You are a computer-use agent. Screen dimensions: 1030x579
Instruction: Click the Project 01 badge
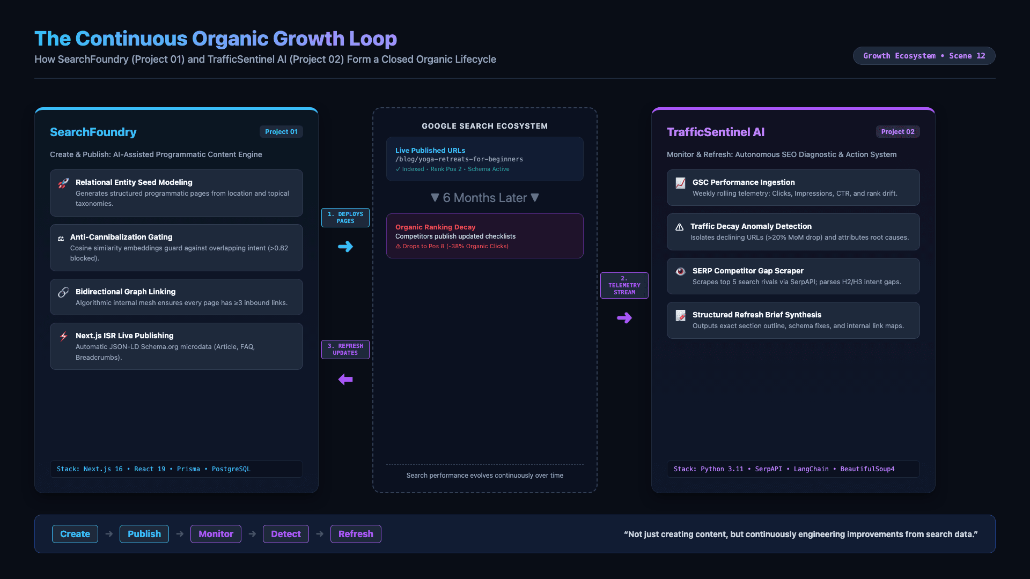[x=281, y=132]
